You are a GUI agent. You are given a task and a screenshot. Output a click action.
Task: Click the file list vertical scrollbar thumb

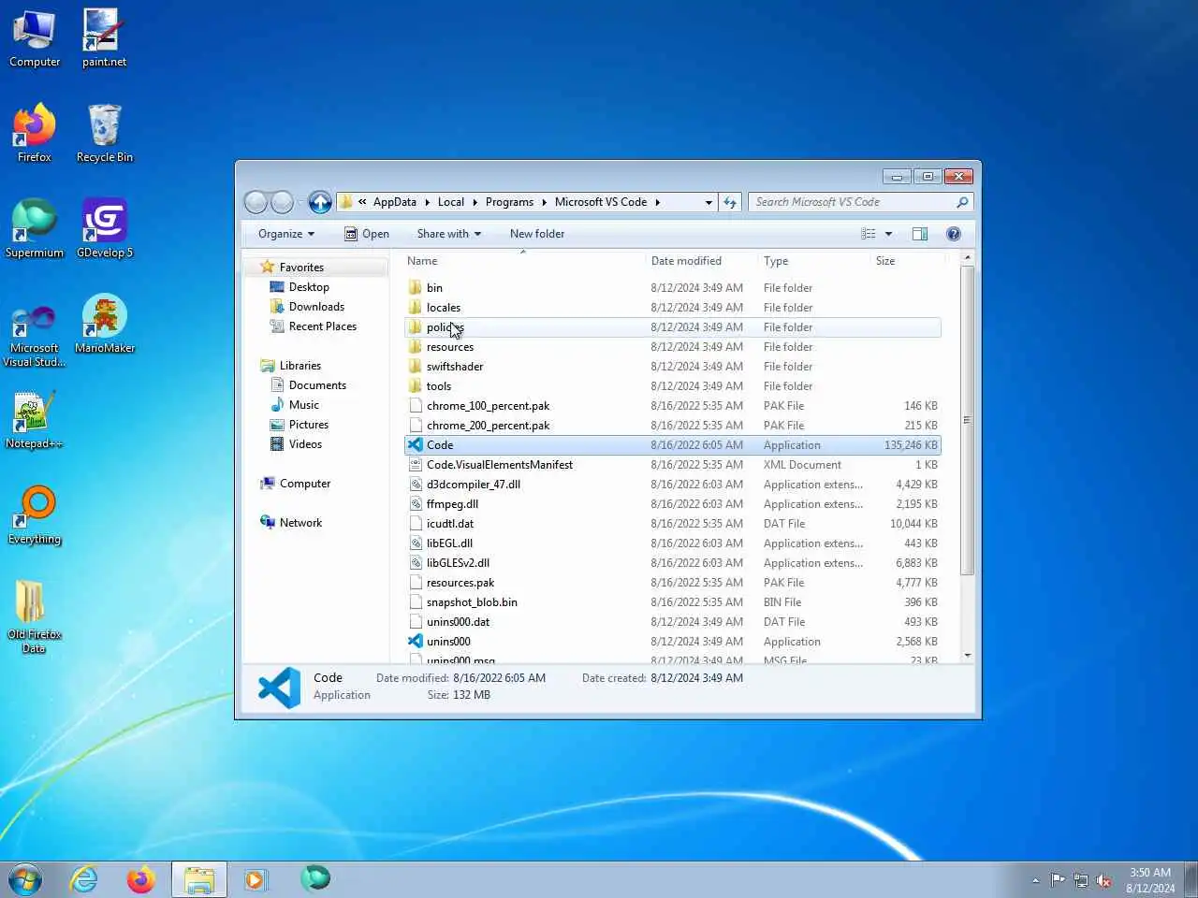pyautogui.click(x=968, y=420)
